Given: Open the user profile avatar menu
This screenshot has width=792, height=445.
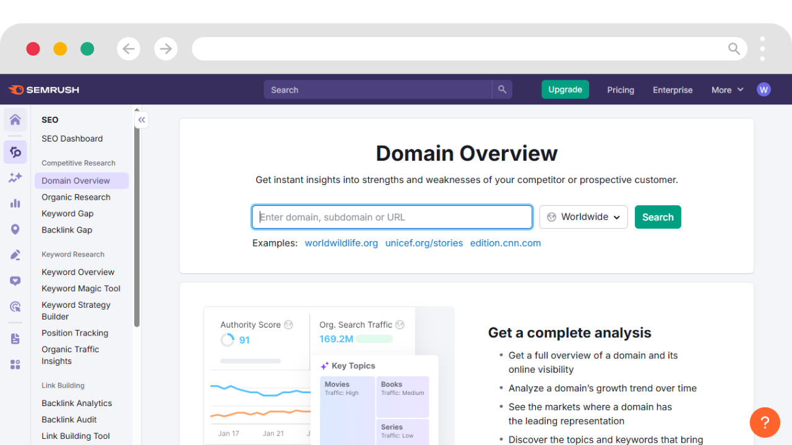Looking at the screenshot, I should pos(764,90).
